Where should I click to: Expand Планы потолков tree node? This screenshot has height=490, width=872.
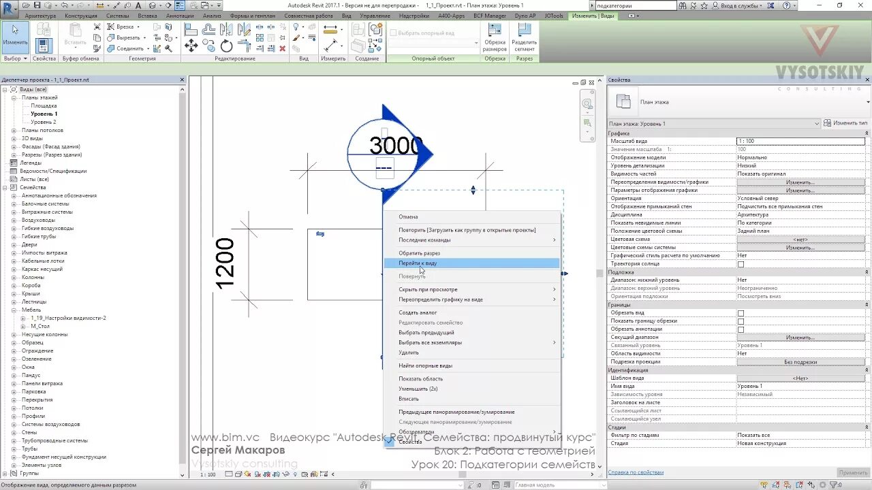[14, 130]
